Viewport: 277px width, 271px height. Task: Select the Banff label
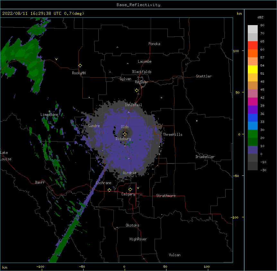pos(40,182)
